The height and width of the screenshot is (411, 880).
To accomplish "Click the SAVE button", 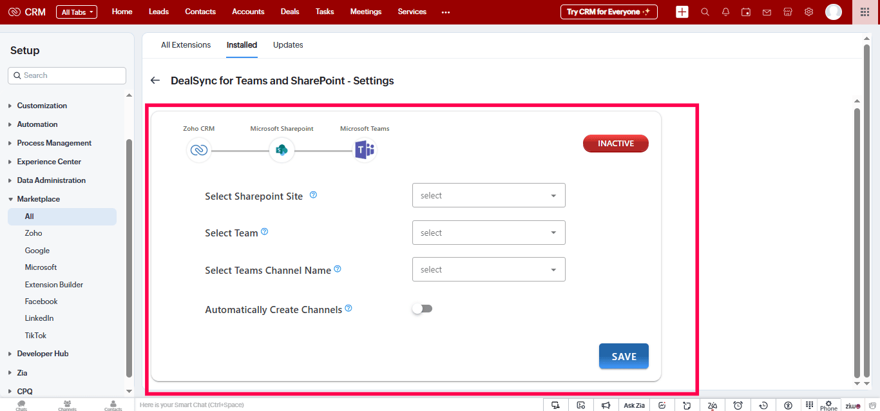I will tap(624, 356).
